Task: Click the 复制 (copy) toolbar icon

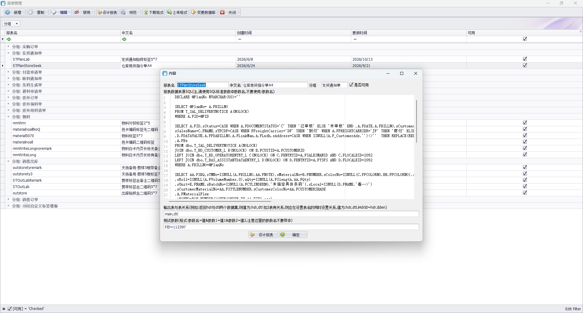Action: tap(31, 12)
